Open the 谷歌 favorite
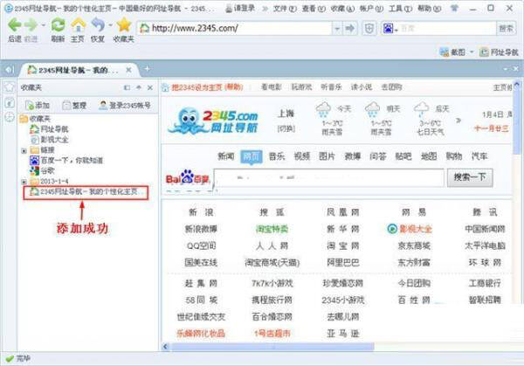524x366 pixels. (x=42, y=171)
